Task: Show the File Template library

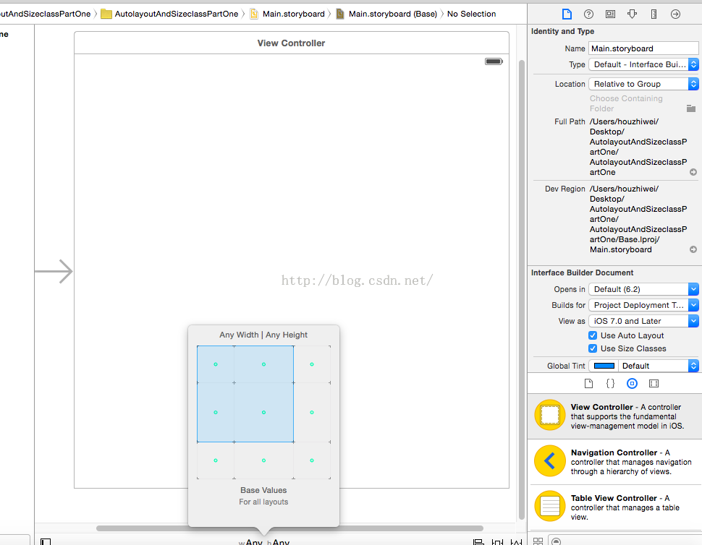Action: (x=588, y=384)
